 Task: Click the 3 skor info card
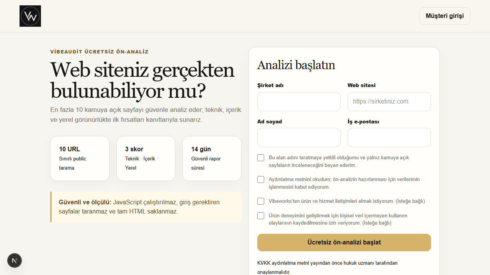point(146,159)
